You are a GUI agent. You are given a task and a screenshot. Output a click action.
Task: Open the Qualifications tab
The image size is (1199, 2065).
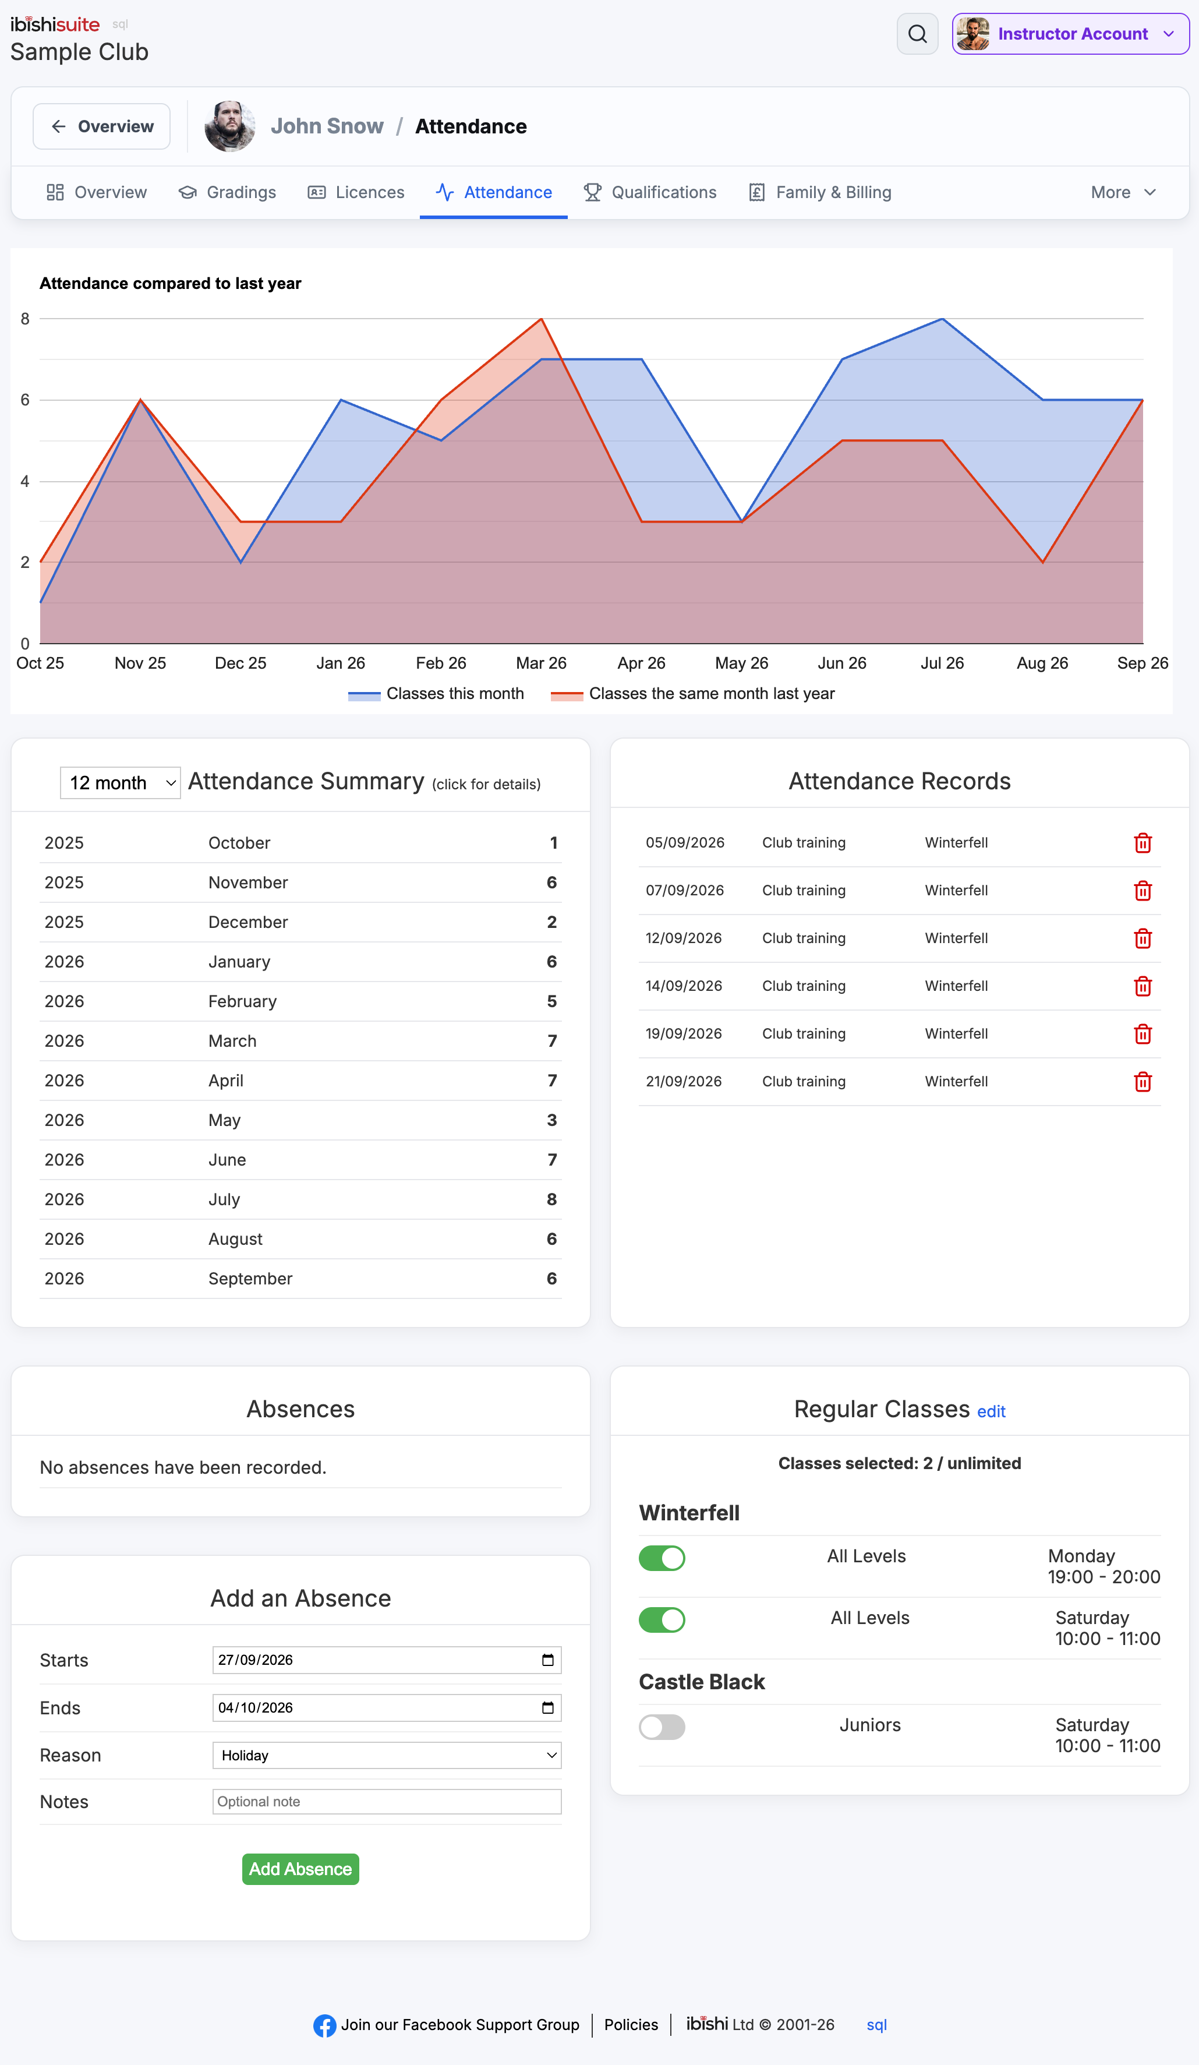[650, 192]
